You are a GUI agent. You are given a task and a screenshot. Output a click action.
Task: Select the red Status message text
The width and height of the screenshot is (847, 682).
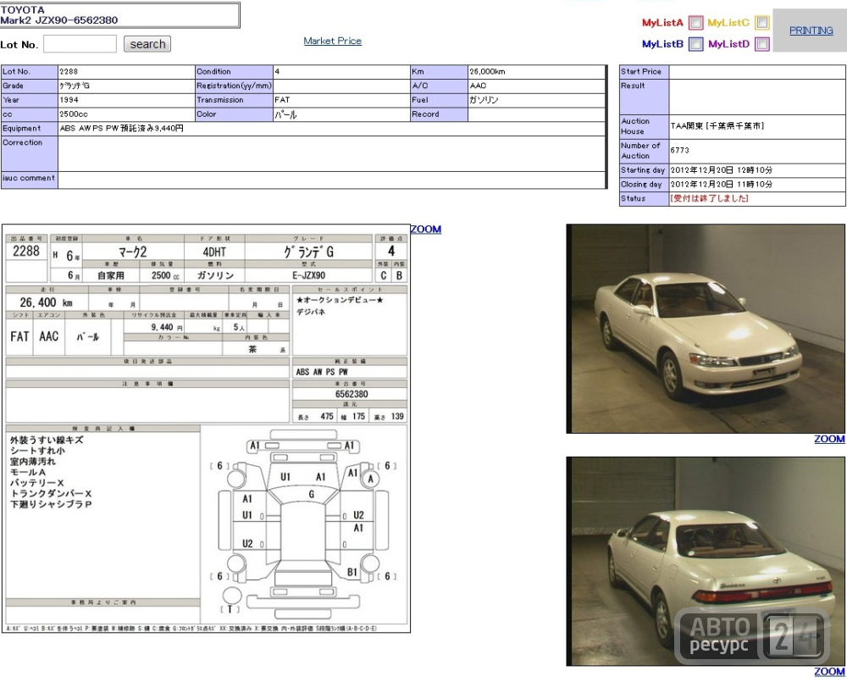point(709,198)
